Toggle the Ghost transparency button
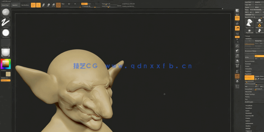264x132 pixels. [x=237, y=76]
